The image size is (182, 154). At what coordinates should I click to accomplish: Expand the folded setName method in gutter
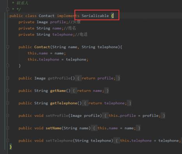(x=8, y=128)
